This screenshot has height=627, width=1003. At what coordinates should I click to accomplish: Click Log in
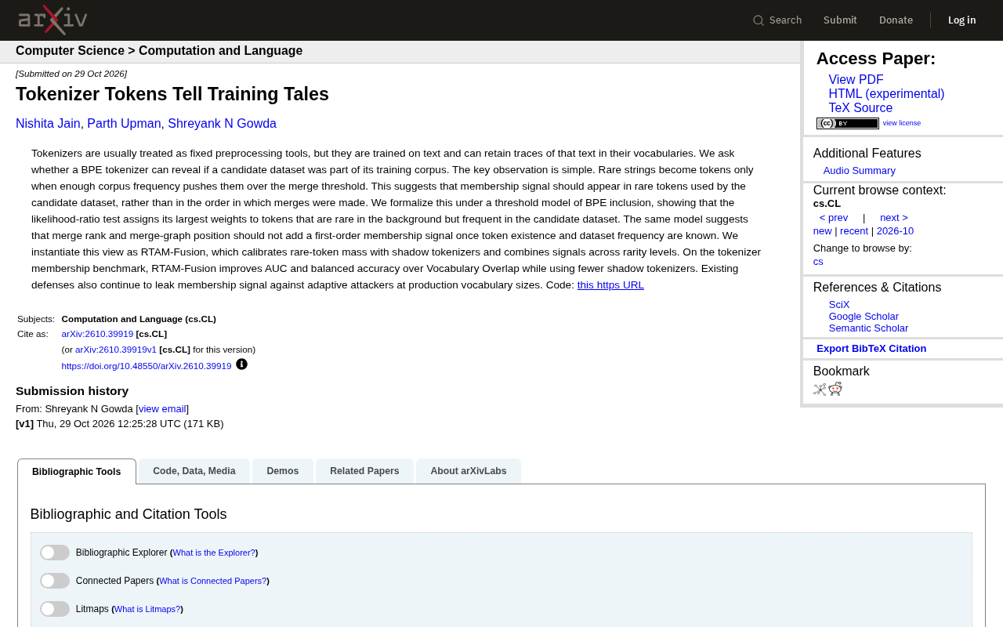tap(962, 20)
